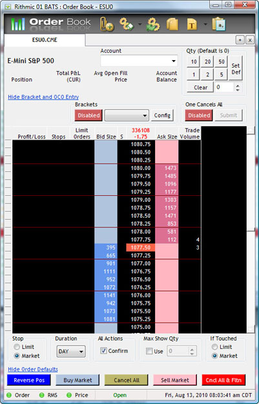Click the Open market status text
This screenshot has height=404, width=259.
[x=119, y=395]
